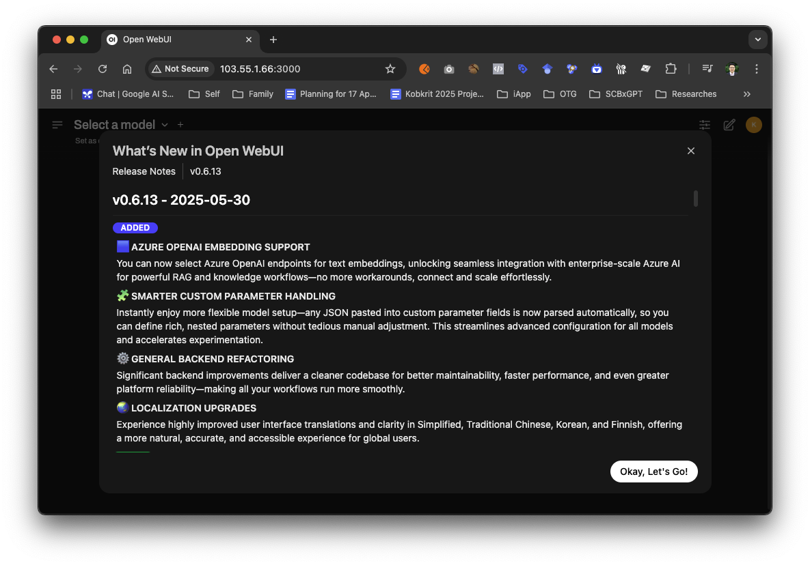
Task: Open the browser home page
Action: 126,69
